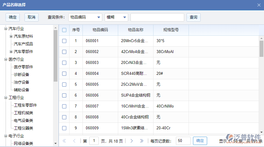
Task: Select 治疗设备 in the tree
Action: point(22,82)
